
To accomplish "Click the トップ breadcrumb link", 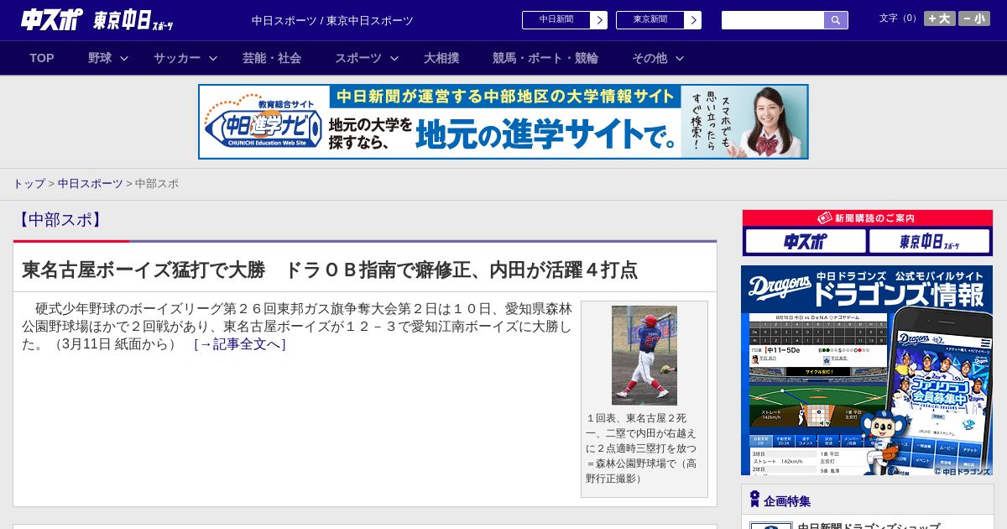I will (x=29, y=184).
